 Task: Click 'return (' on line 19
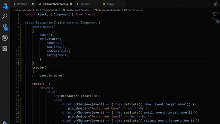47,88
